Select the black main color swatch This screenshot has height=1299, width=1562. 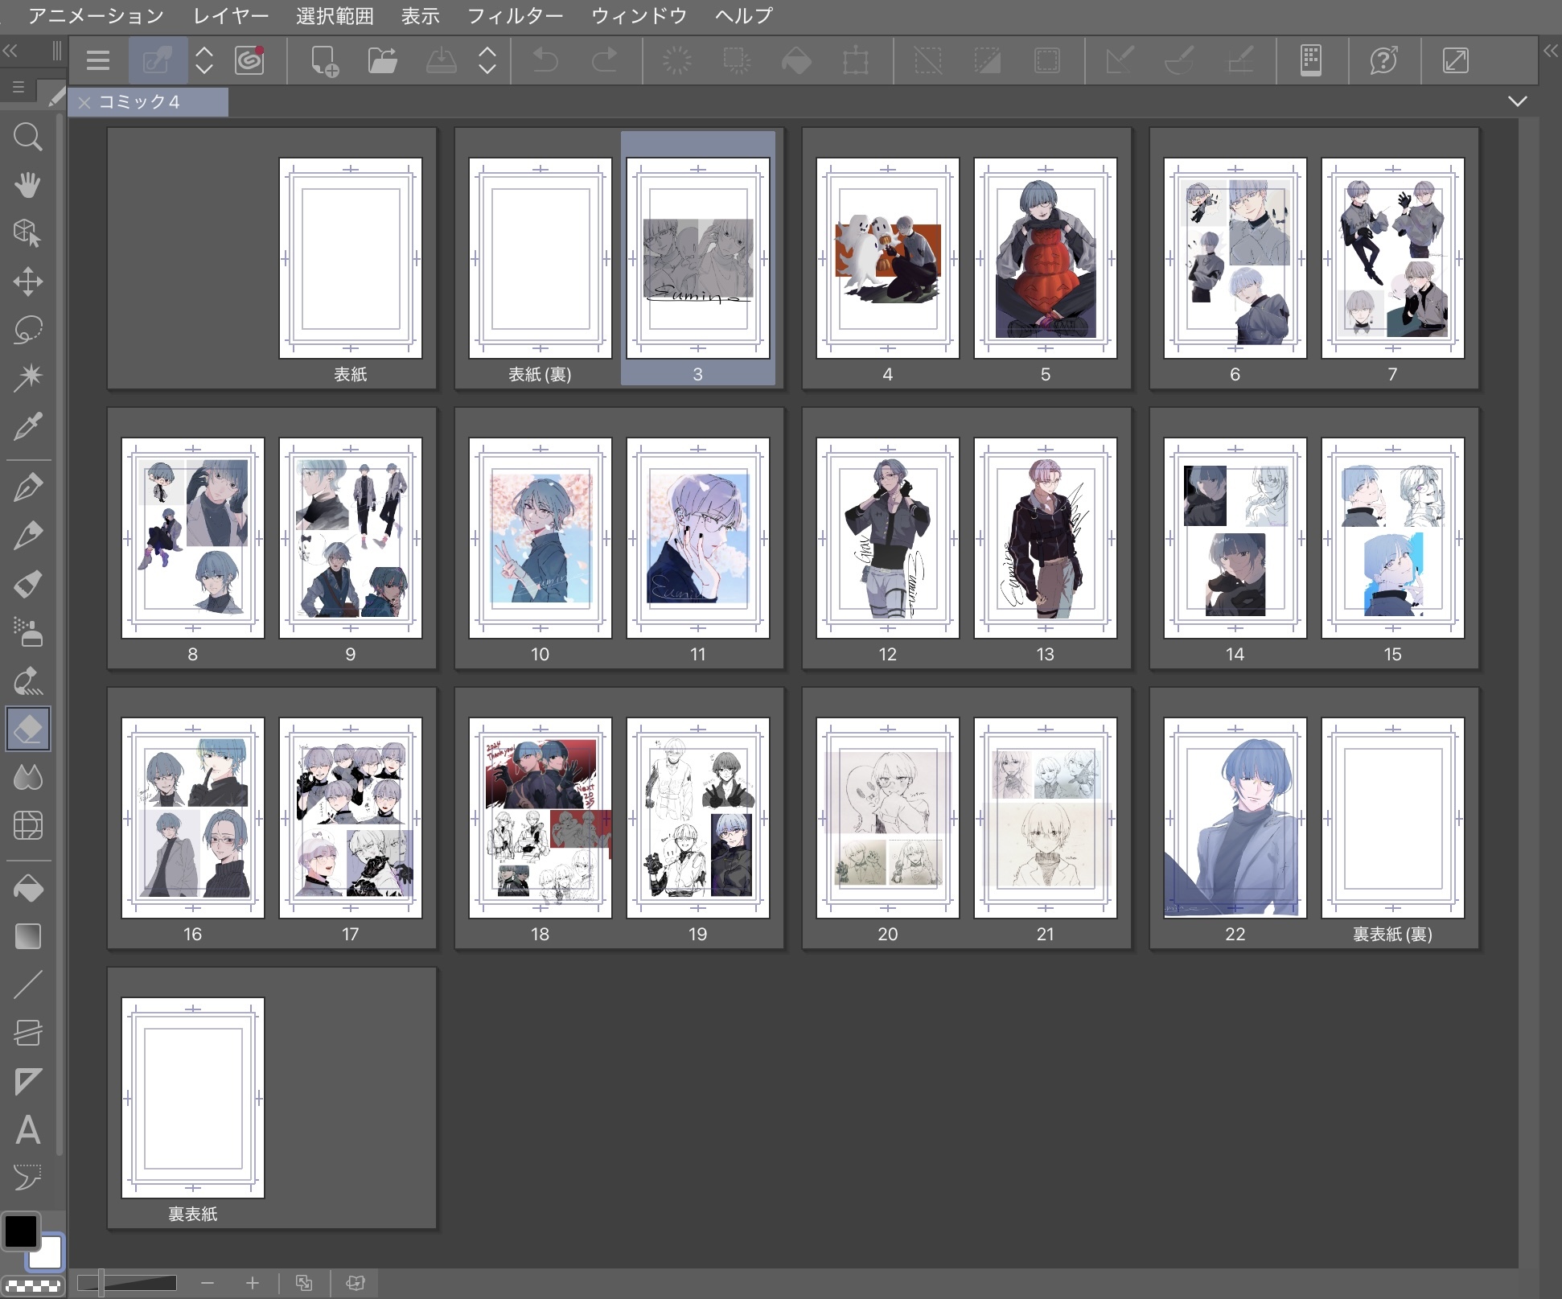point(21,1231)
